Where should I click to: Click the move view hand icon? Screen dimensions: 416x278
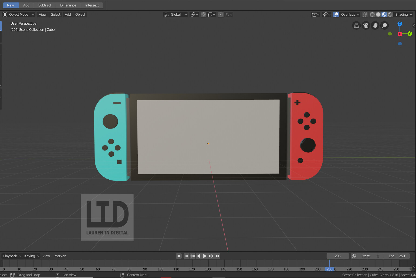[375, 25]
